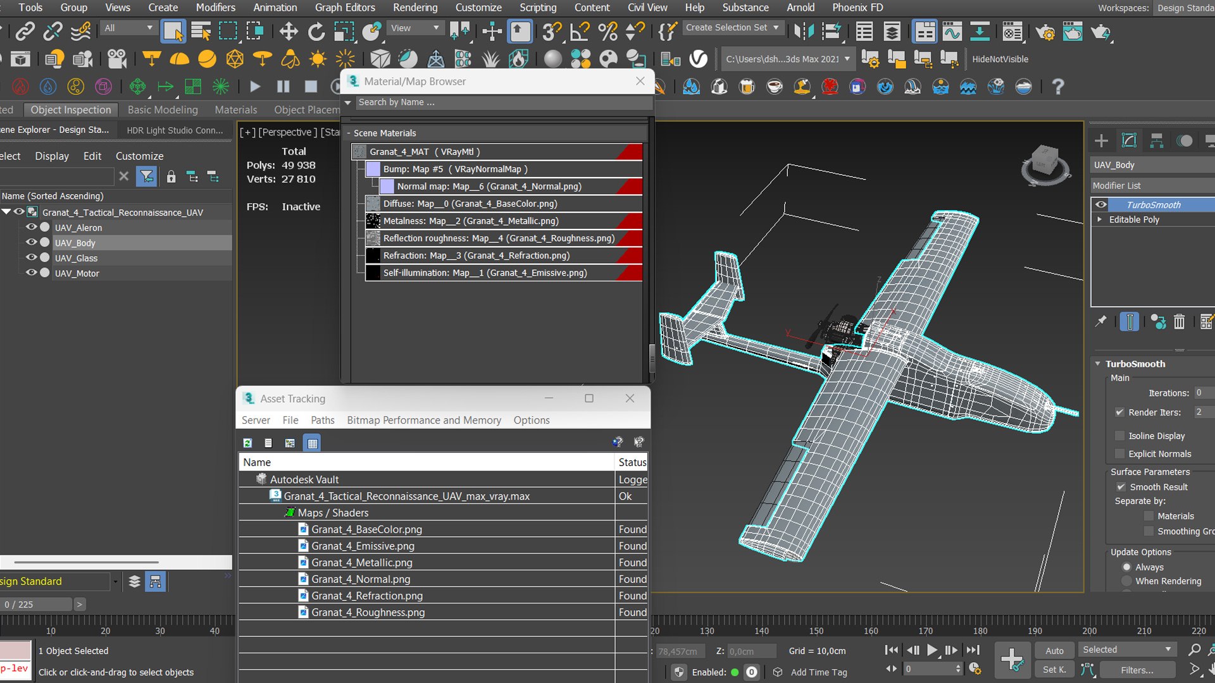Switch Asset Tracking to table view
Screen dimensions: 1215x683
(x=312, y=443)
